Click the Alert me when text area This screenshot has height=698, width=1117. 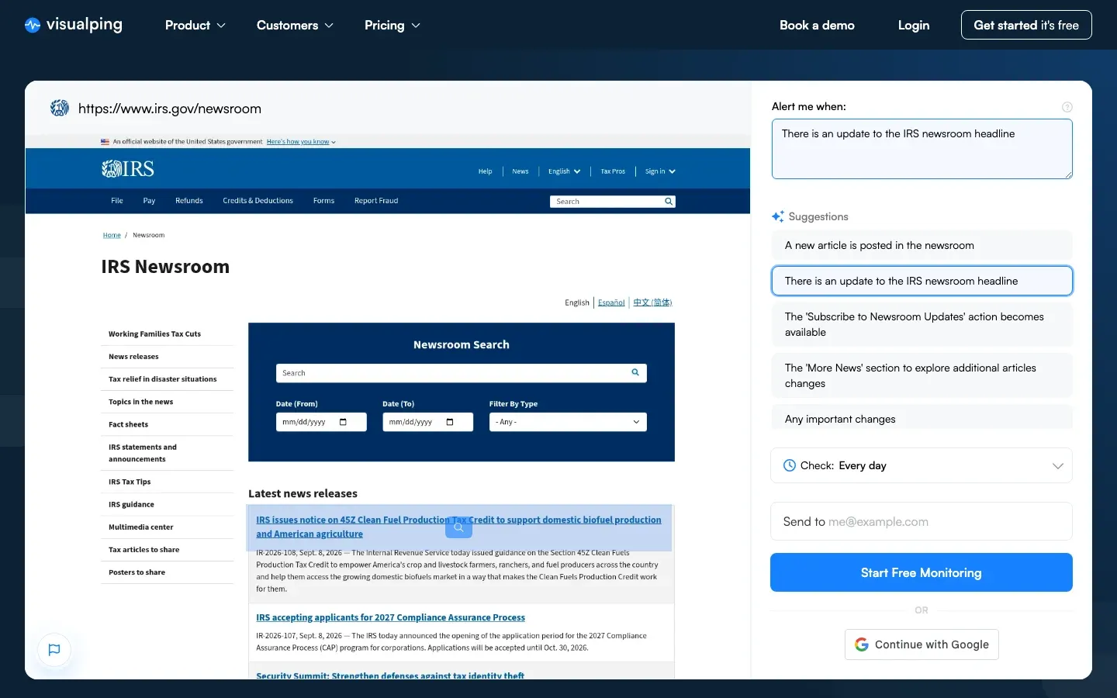(x=922, y=149)
